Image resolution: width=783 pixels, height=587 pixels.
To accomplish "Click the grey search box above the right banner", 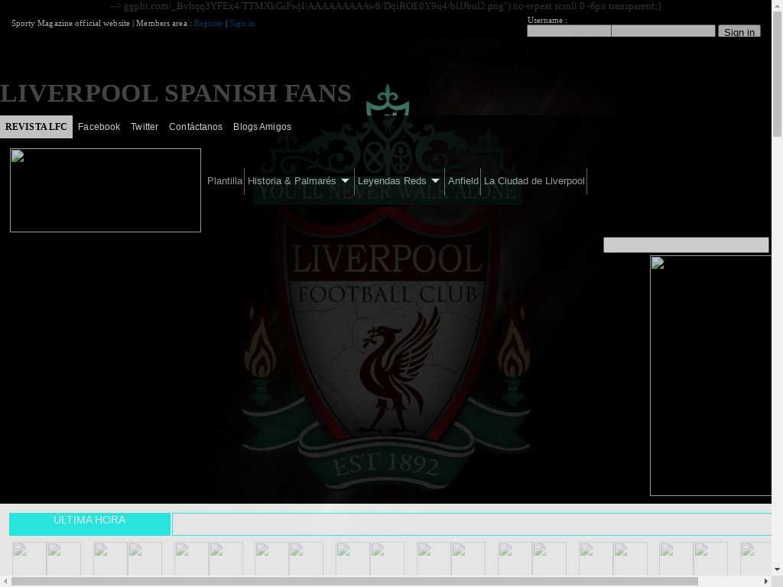I will point(686,245).
